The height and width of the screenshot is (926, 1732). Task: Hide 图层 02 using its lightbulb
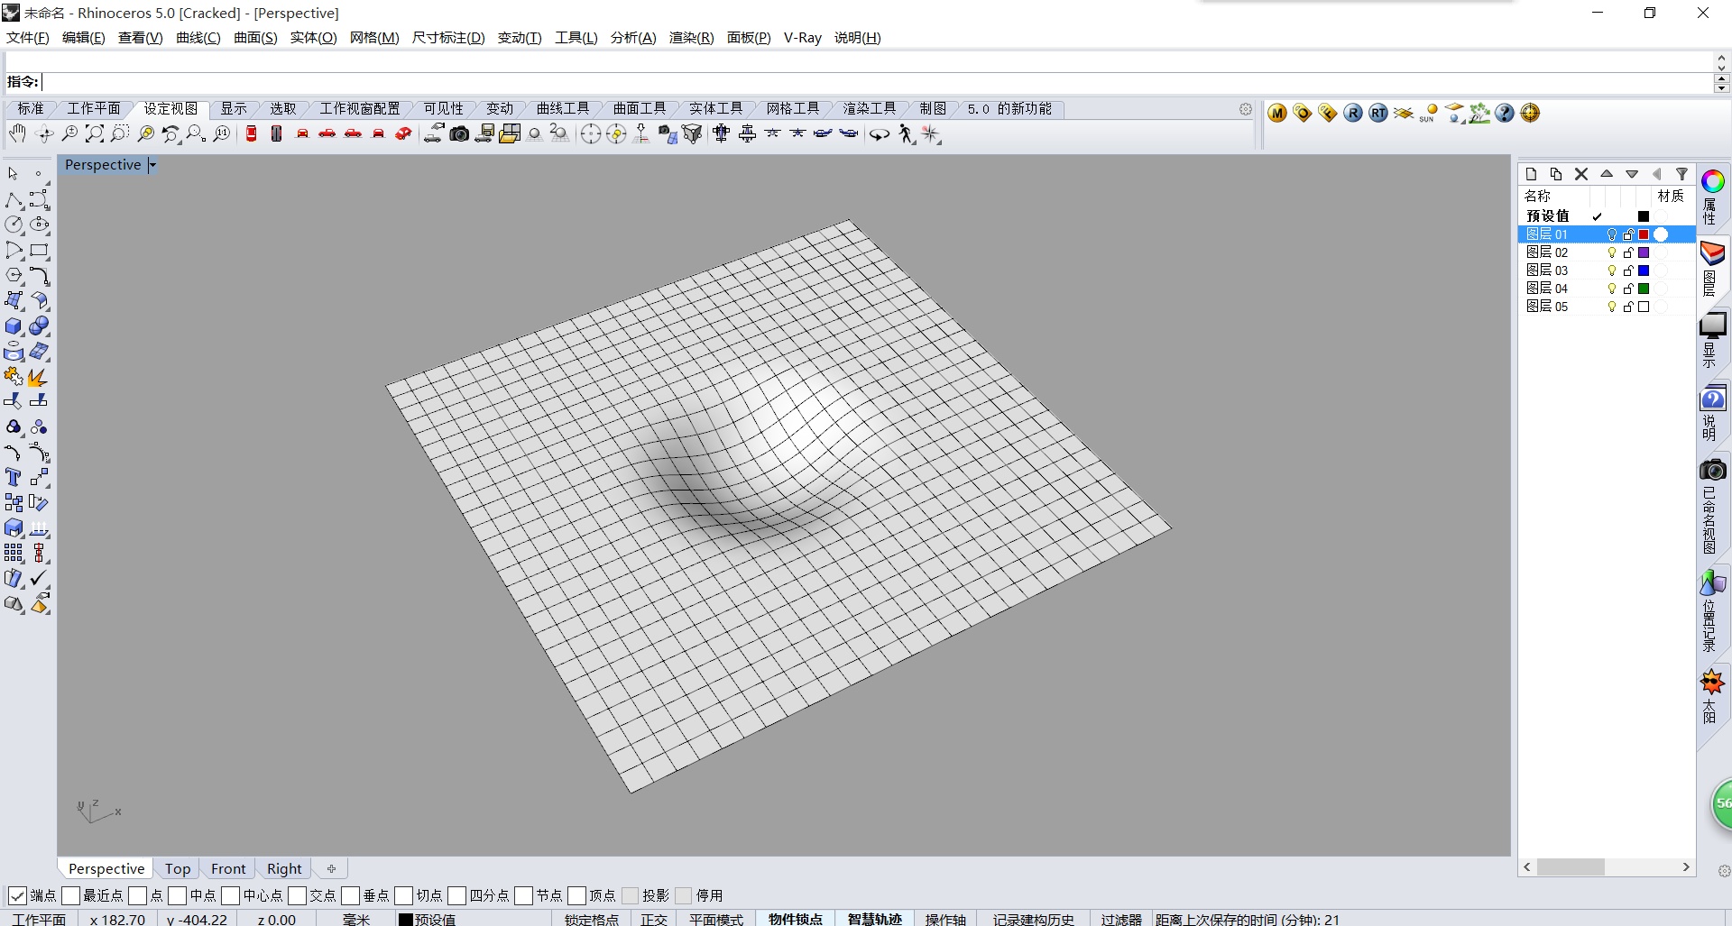(x=1612, y=252)
